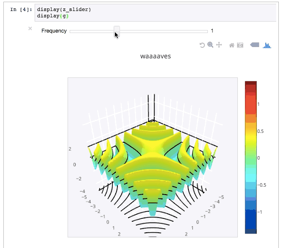Close the Frequency slider widget
The width and height of the screenshot is (294, 248).
click(30, 28)
